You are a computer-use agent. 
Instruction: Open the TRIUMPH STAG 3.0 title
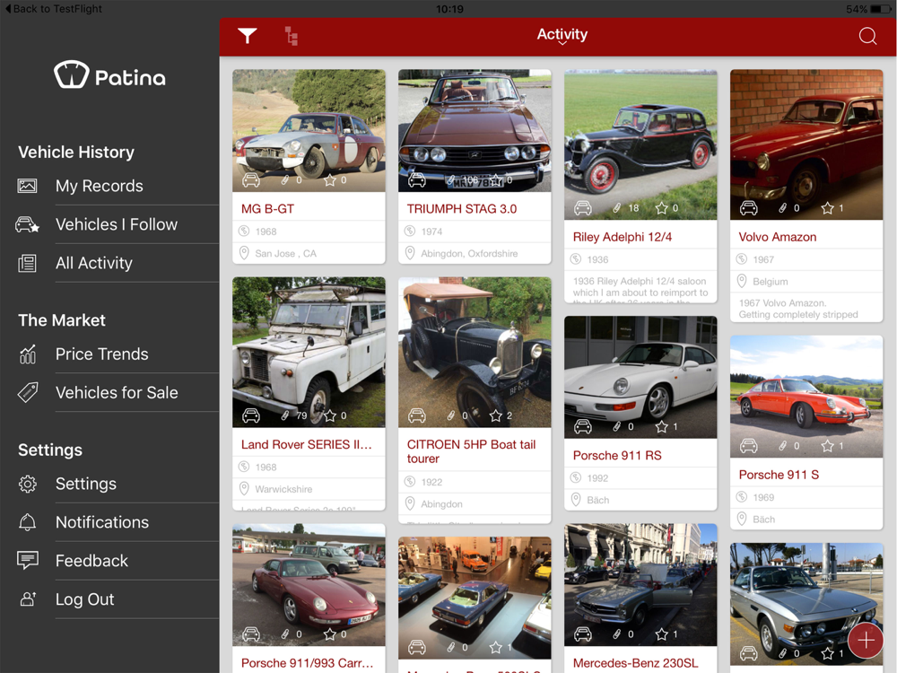point(462,209)
